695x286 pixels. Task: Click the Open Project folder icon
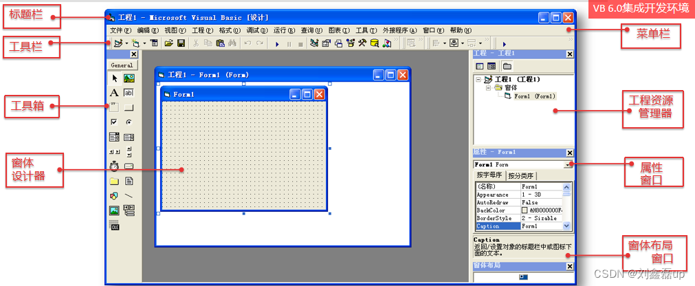[x=169, y=43]
